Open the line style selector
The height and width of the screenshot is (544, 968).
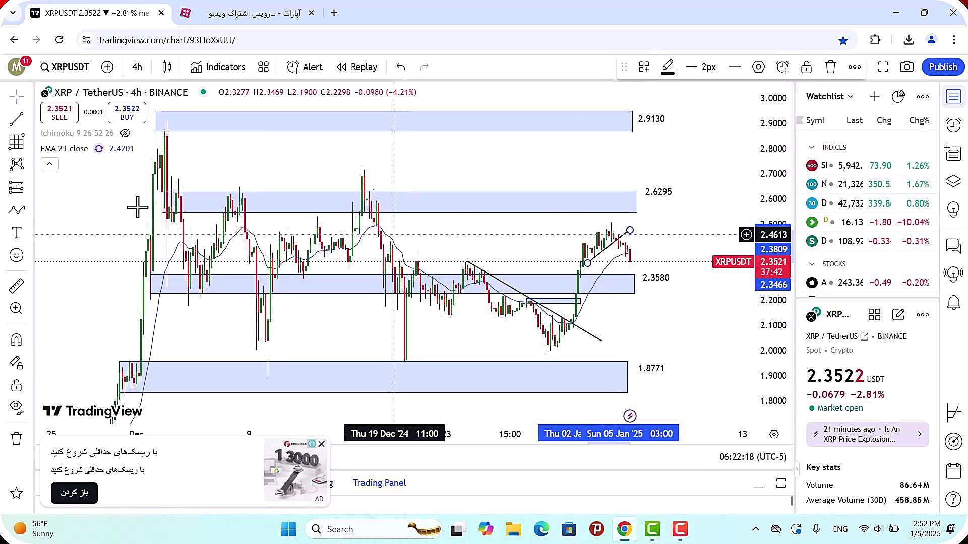(x=735, y=67)
